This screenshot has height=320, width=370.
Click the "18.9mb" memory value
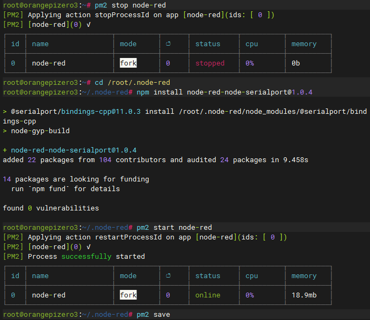(304, 295)
